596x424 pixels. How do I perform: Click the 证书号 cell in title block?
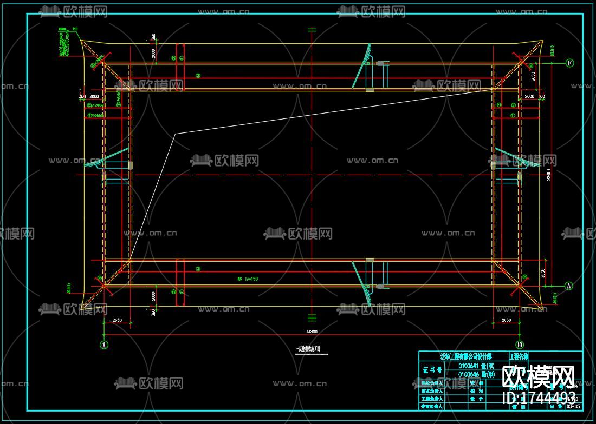tap(433, 370)
